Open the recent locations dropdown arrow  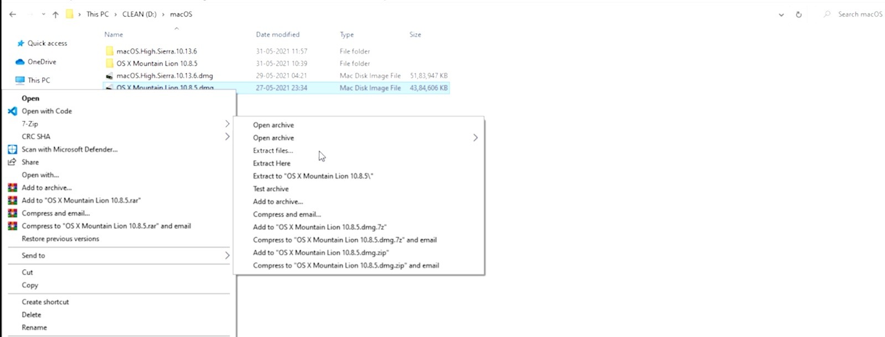click(43, 14)
